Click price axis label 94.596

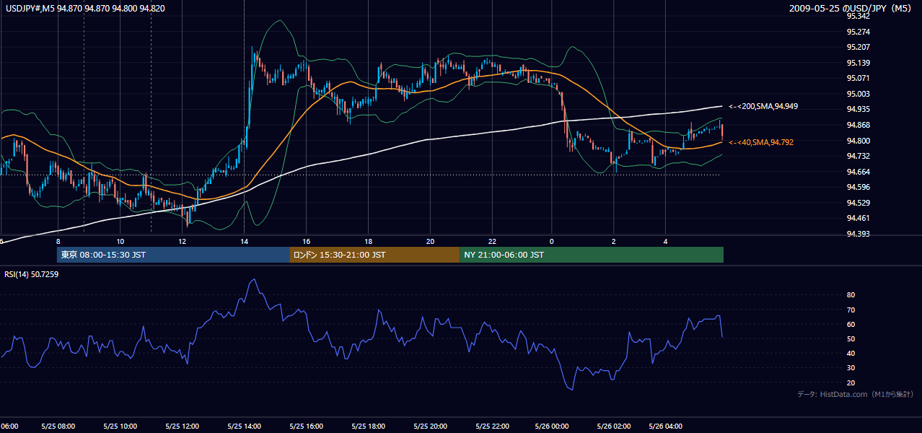click(x=858, y=187)
